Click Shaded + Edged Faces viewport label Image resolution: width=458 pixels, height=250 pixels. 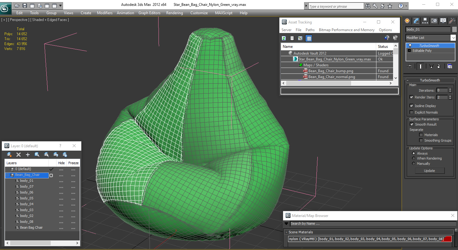coord(49,20)
